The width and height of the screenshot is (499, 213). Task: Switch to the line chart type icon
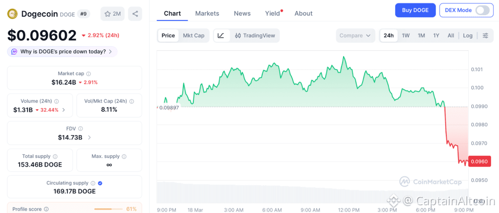221,36
